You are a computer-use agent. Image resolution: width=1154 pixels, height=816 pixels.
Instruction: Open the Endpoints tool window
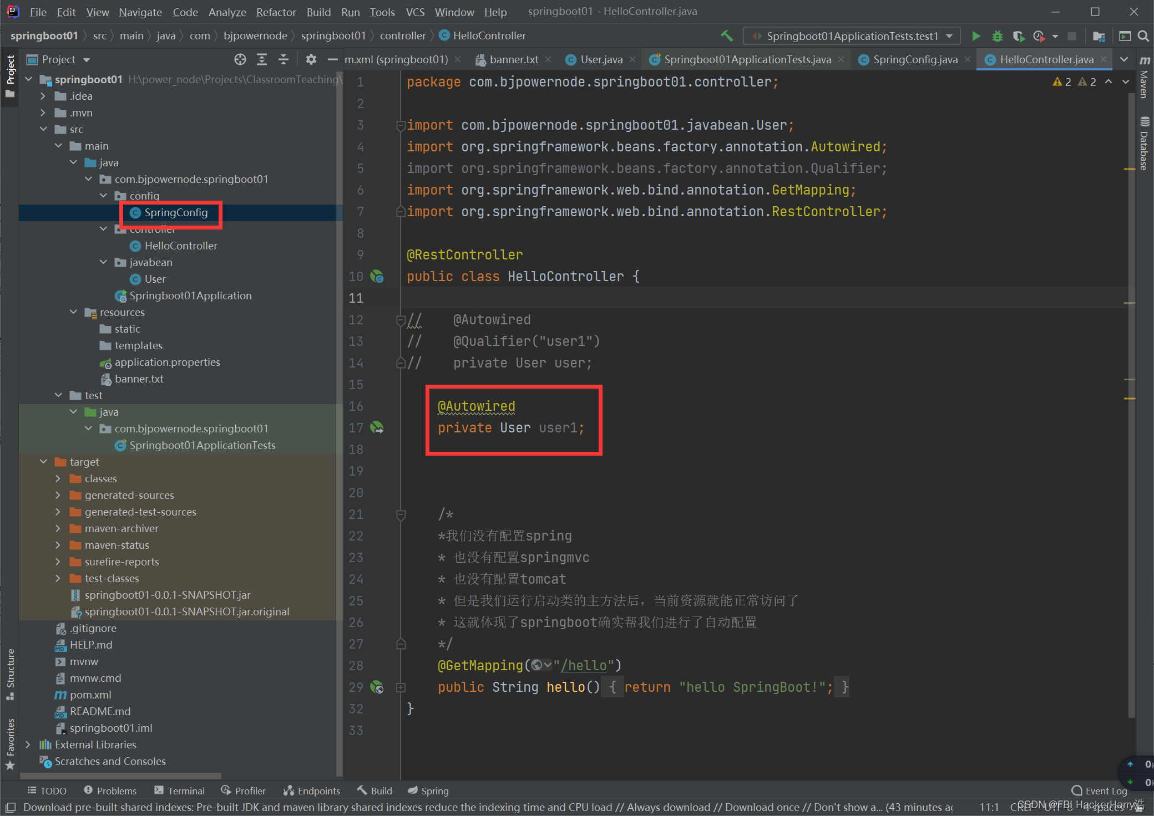point(311,790)
